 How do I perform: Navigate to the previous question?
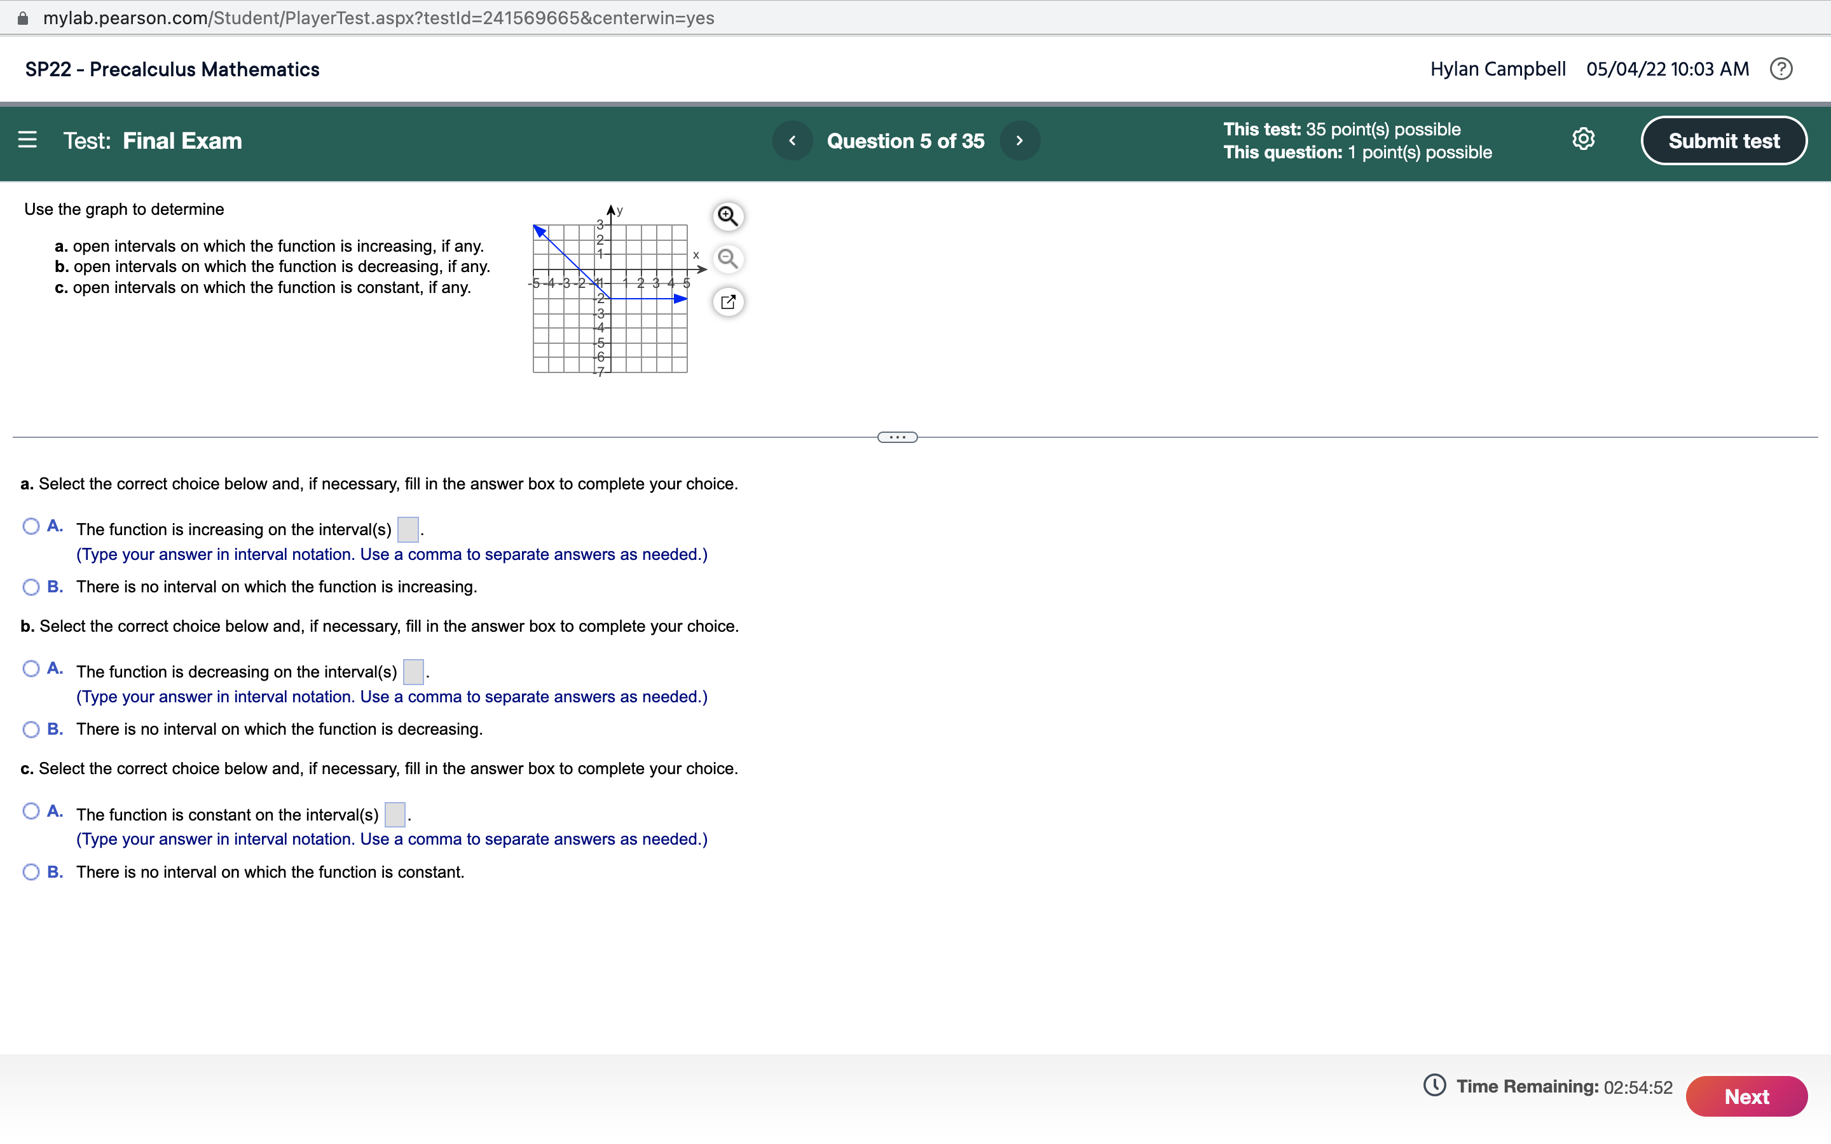click(x=792, y=140)
